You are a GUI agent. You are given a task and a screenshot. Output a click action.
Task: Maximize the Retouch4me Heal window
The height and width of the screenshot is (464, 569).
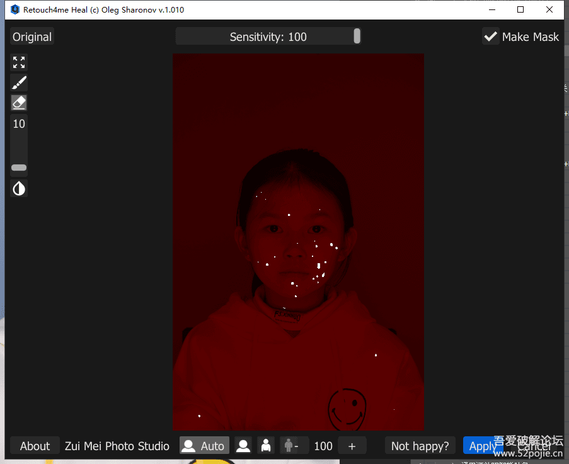(x=520, y=9)
